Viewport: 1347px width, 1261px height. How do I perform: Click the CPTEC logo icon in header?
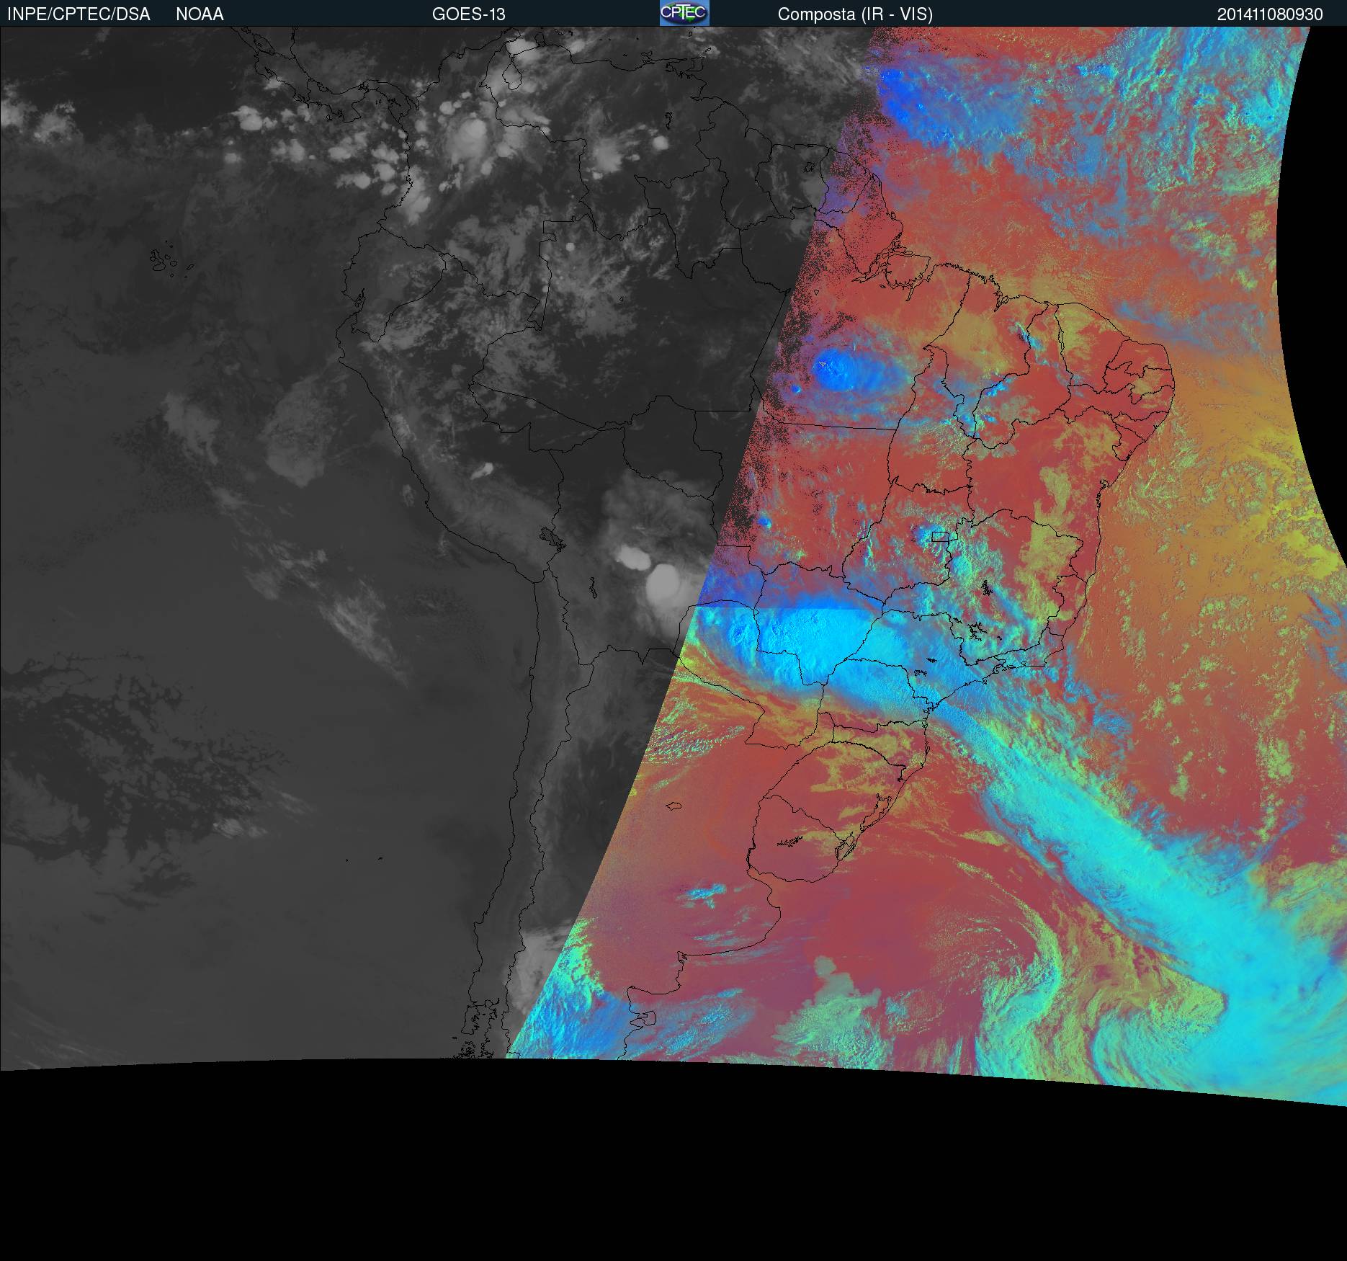(x=684, y=13)
